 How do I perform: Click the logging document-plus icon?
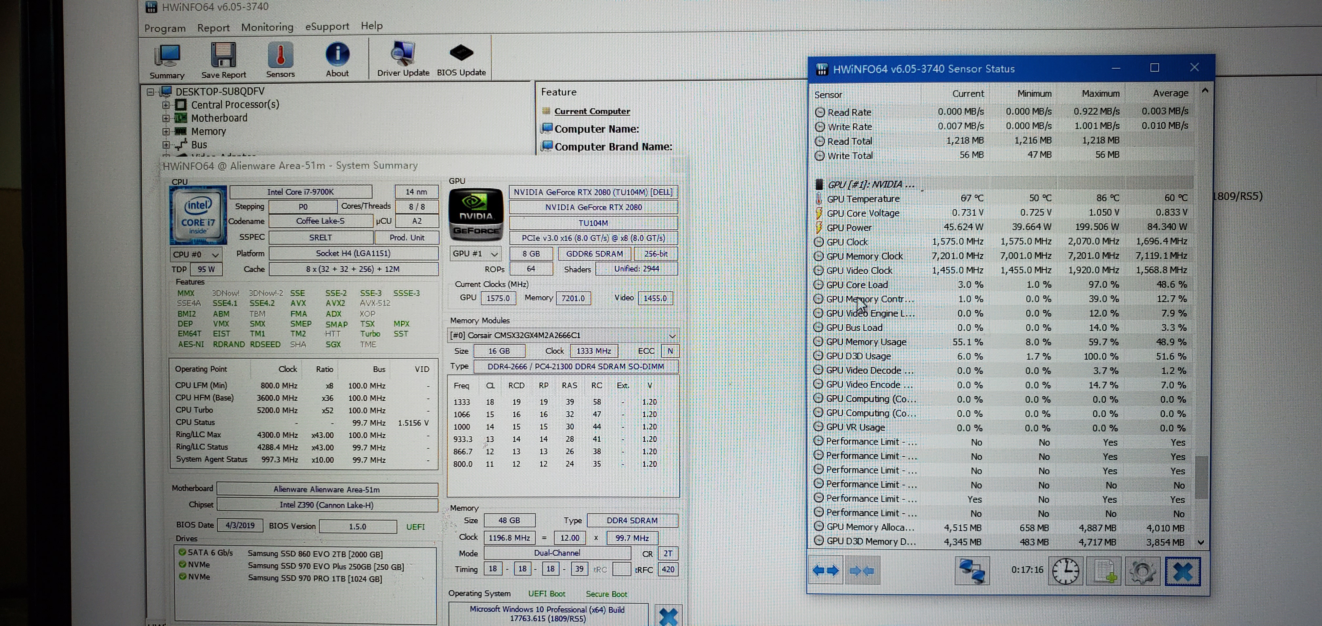pos(1104,571)
